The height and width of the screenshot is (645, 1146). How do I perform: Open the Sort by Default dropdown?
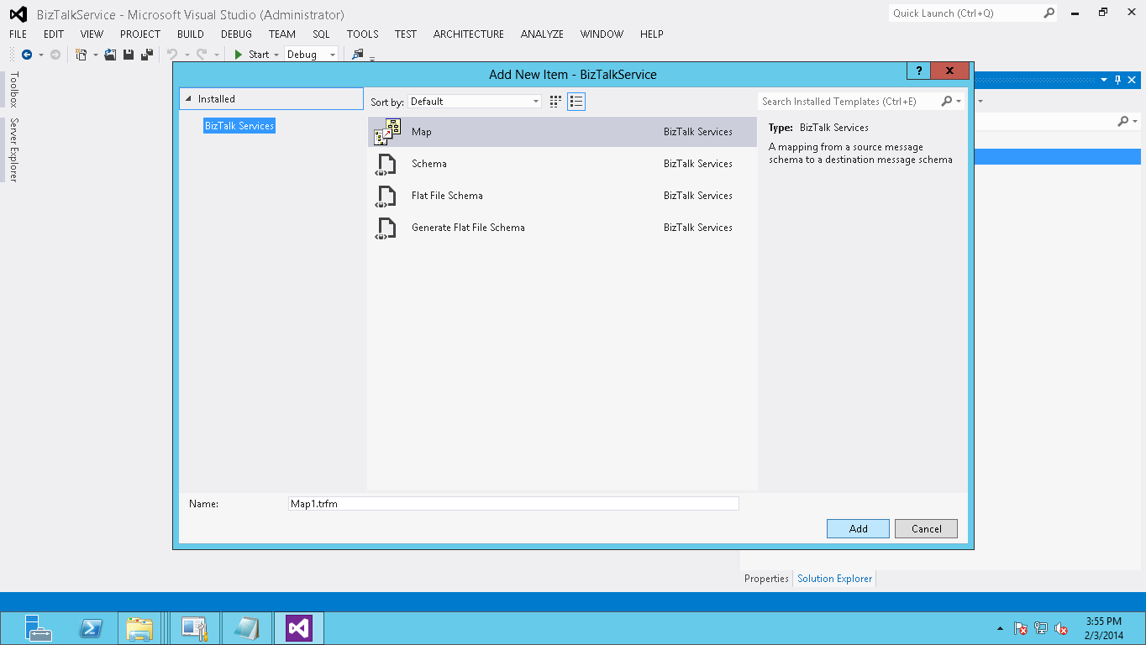click(476, 102)
